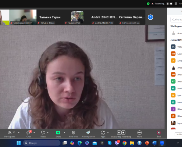This screenshot has width=182, height=147.
Task: Show next participants in gallery strip
Action: [x=150, y=17]
